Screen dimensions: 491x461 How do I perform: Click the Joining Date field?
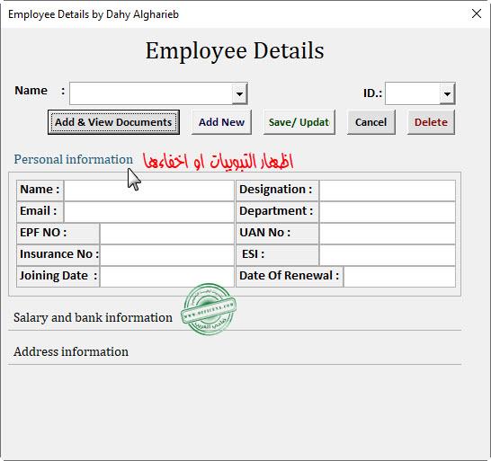coord(167,277)
